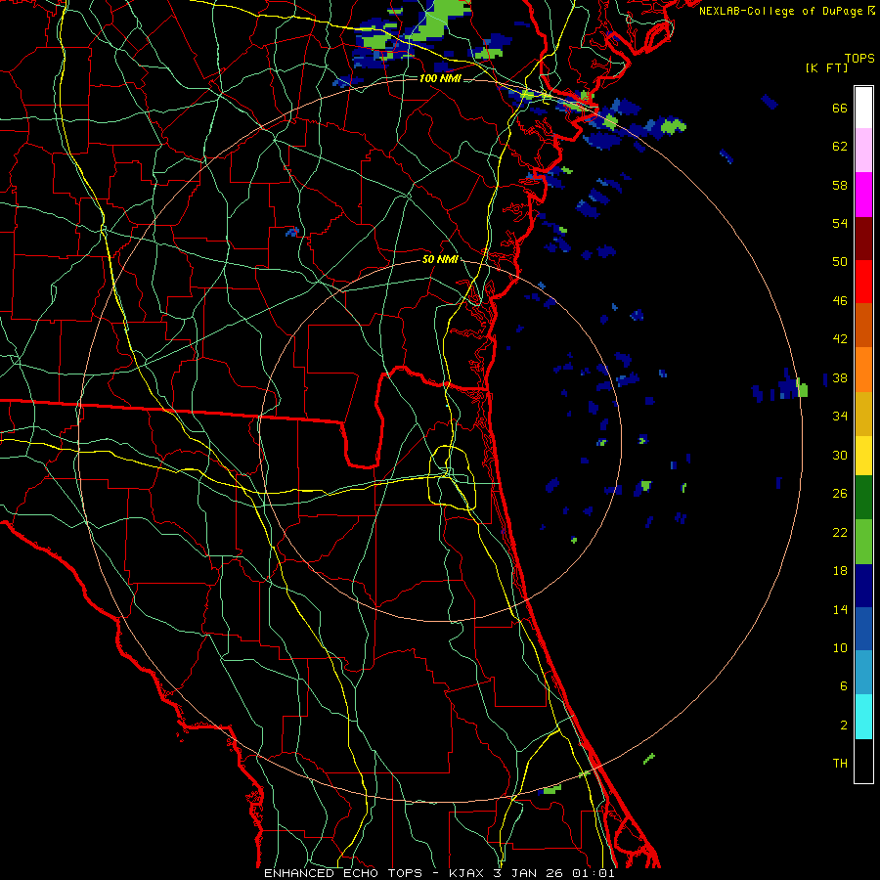Pick the dark orange legend swatch
Screen dimensions: 880x880
tap(863, 326)
